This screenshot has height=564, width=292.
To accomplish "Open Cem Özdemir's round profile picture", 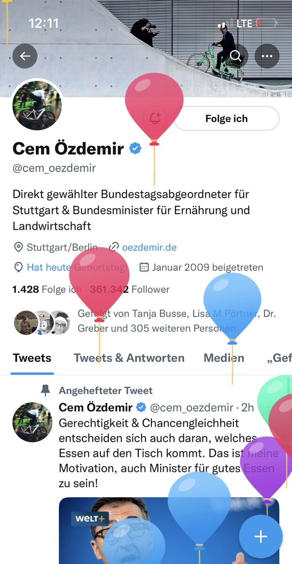I will point(37,105).
